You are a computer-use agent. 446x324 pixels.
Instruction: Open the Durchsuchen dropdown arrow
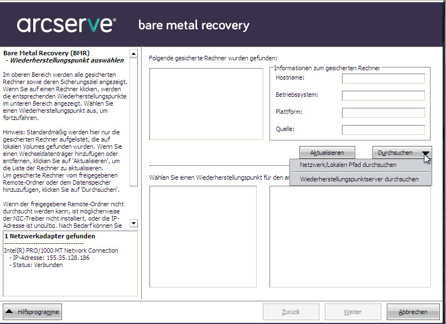coord(426,153)
